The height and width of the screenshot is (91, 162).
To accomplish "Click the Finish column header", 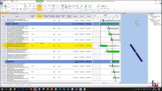I will (x=89, y=16).
